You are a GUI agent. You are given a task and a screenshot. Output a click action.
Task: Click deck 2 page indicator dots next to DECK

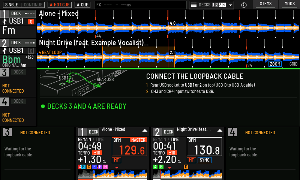click(x=30, y=43)
